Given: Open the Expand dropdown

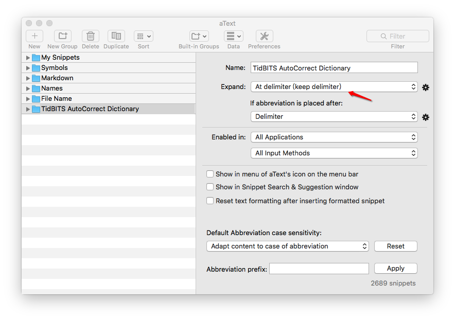Looking at the screenshot, I should (x=334, y=87).
